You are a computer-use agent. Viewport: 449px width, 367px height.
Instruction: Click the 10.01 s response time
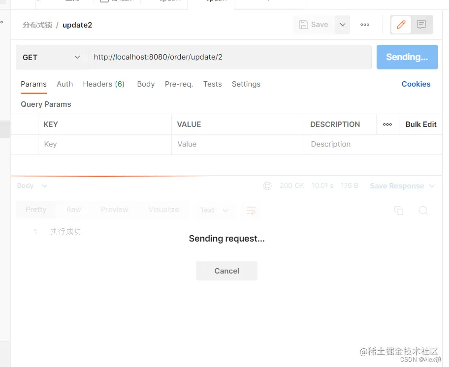tap(322, 185)
